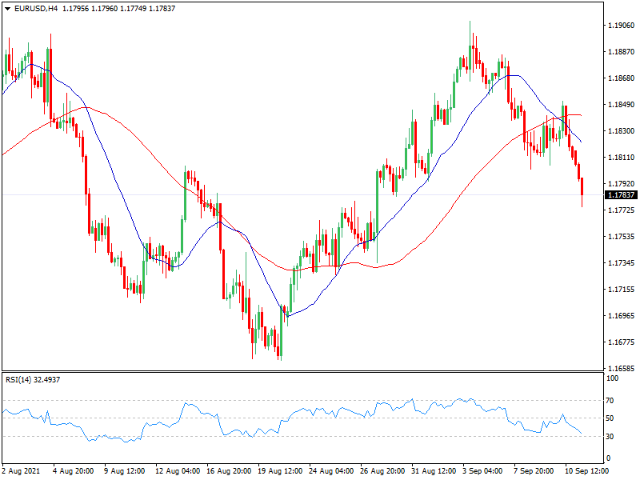The width and height of the screenshot is (640, 480).
Task: Click the current price tag 1.17837
Action: [x=621, y=195]
